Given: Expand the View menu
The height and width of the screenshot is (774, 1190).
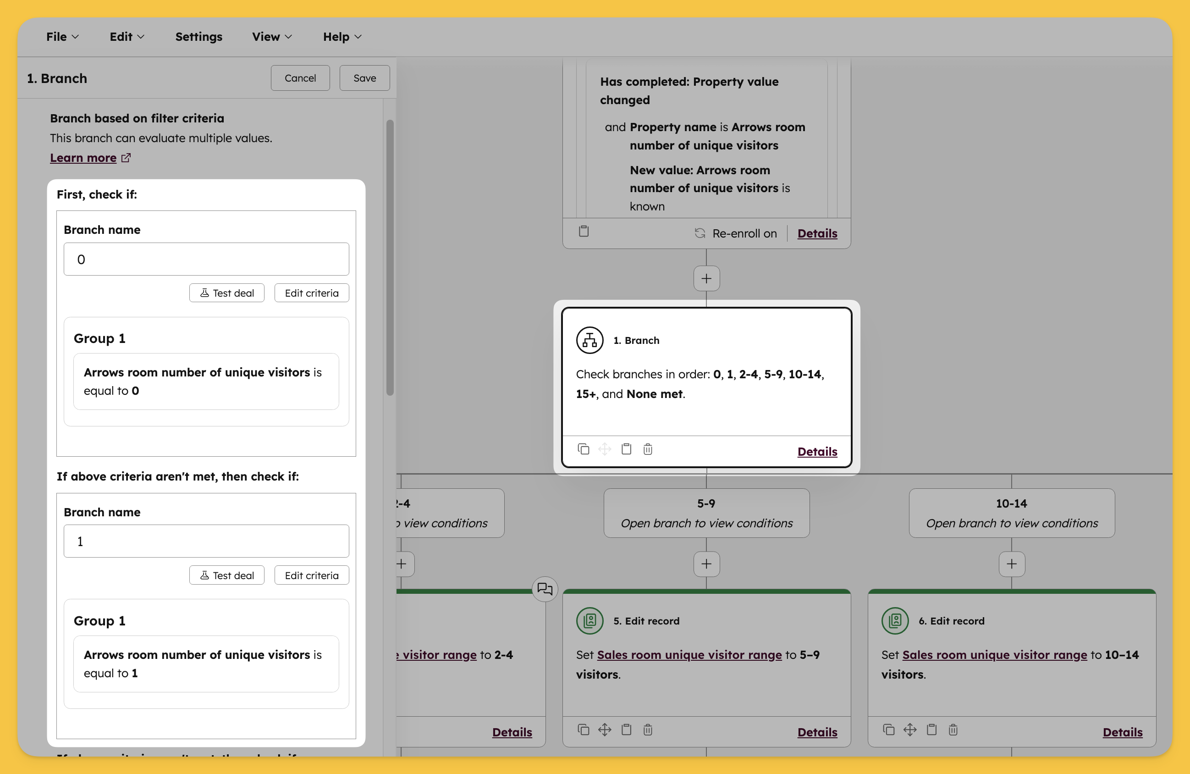Looking at the screenshot, I should pos(271,37).
